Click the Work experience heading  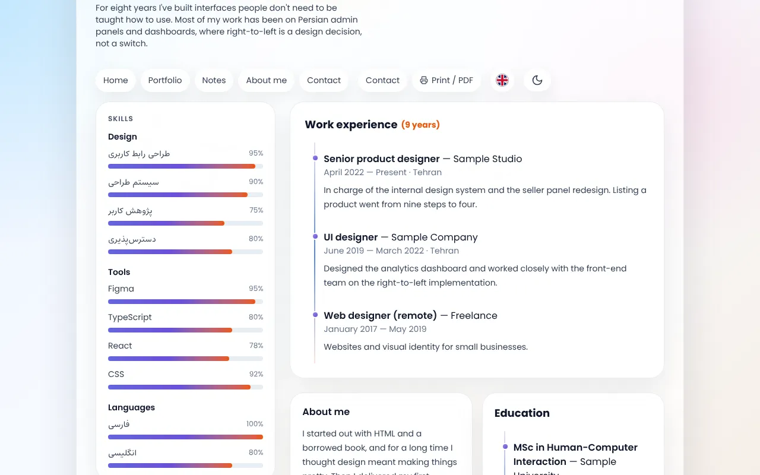351,125
